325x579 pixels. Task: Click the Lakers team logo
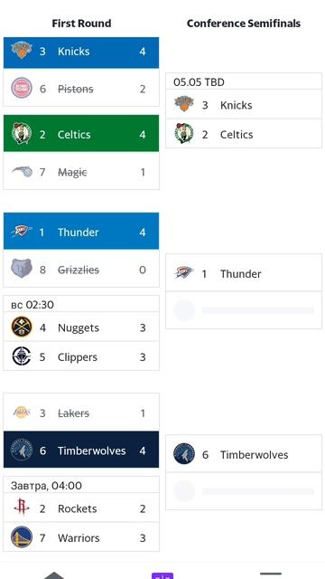[x=22, y=413]
